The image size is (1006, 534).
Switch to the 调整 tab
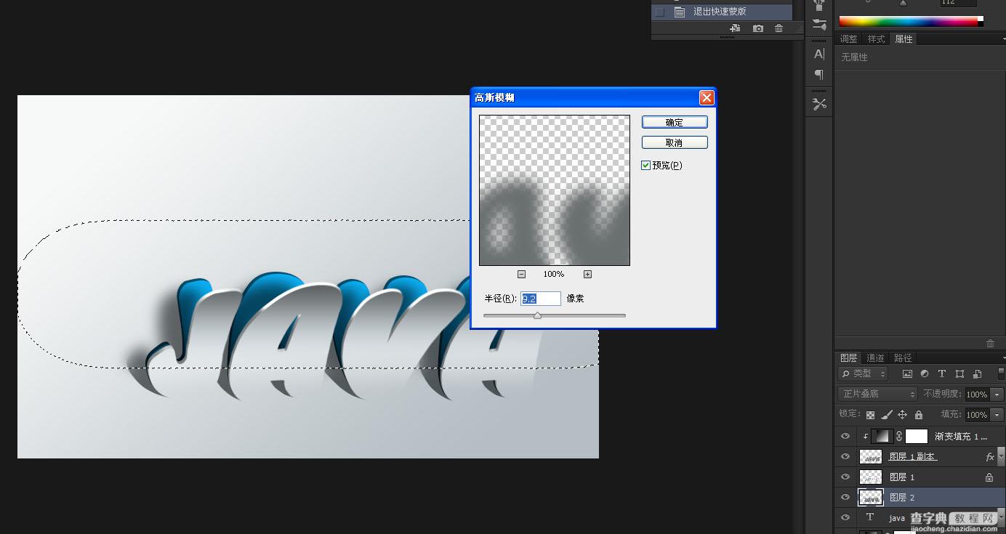[849, 39]
